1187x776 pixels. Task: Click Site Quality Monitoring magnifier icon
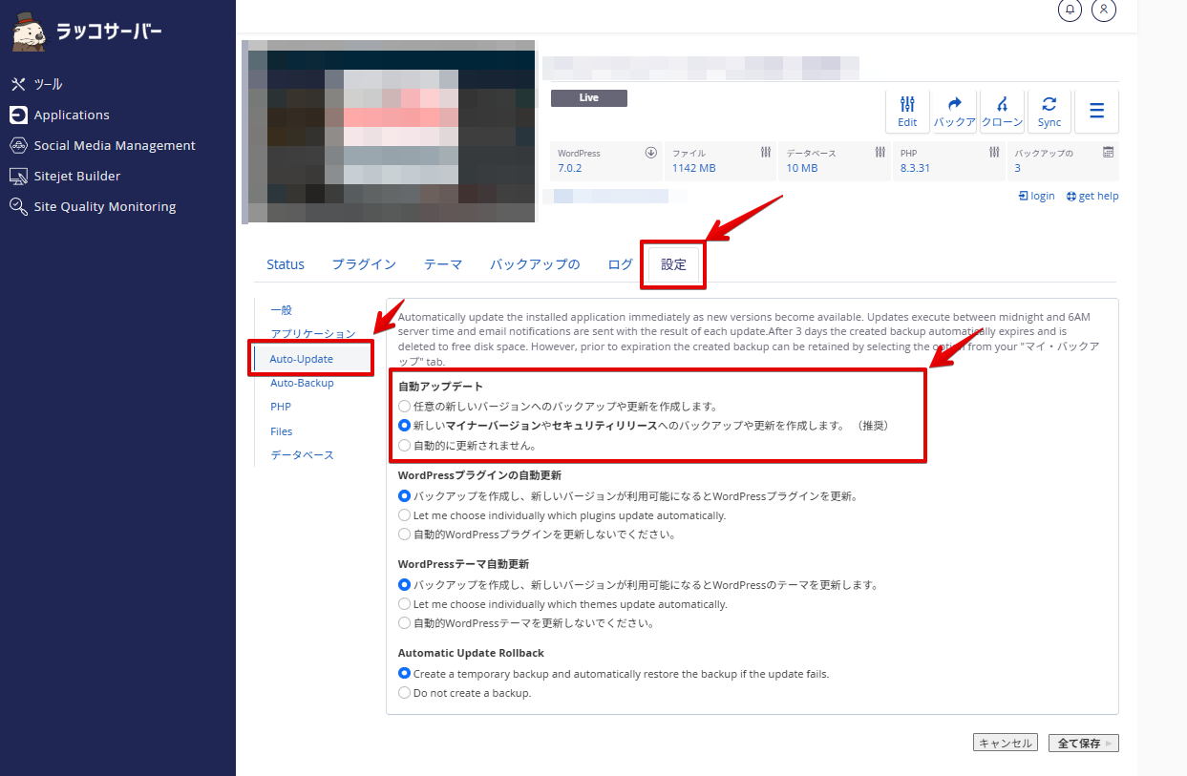pyautogui.click(x=18, y=206)
